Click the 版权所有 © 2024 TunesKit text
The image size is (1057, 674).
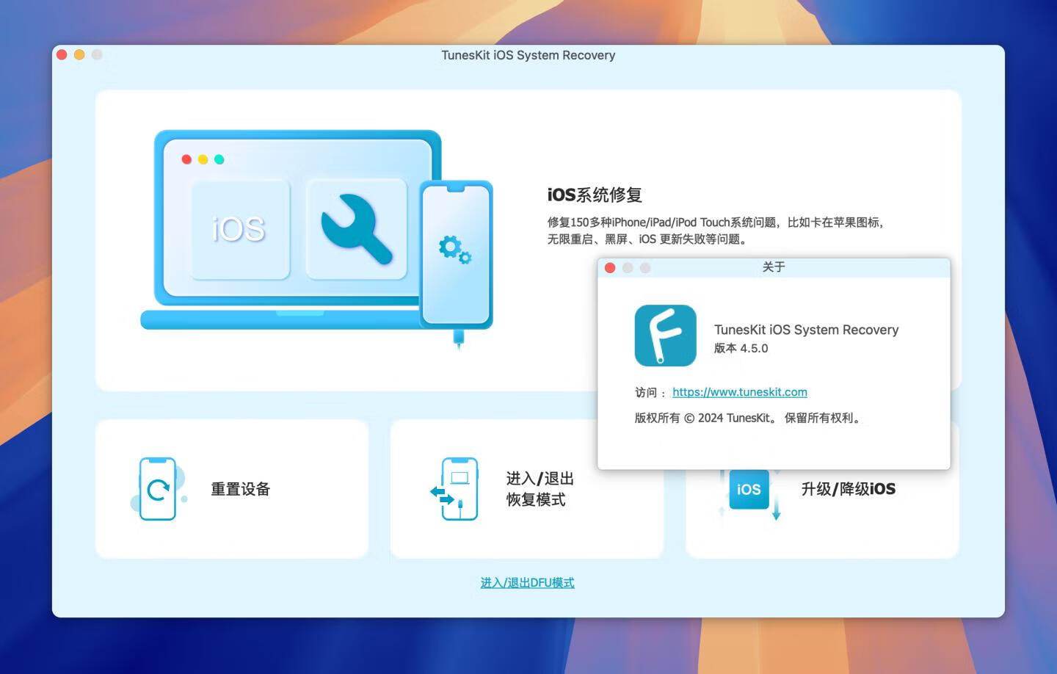coord(749,418)
